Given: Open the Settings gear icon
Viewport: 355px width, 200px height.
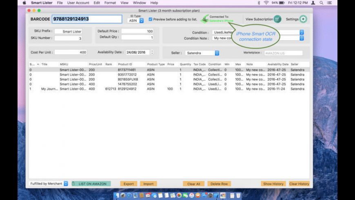Looking at the screenshot, I should point(303,19).
